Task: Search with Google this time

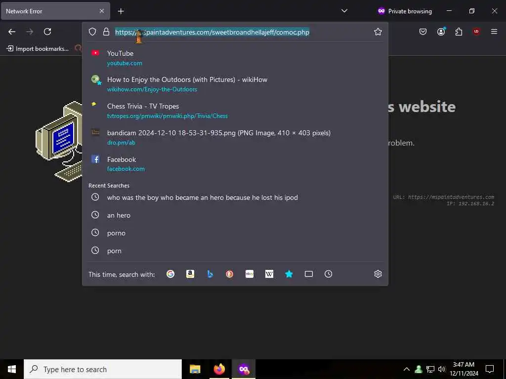Action: tap(170, 274)
